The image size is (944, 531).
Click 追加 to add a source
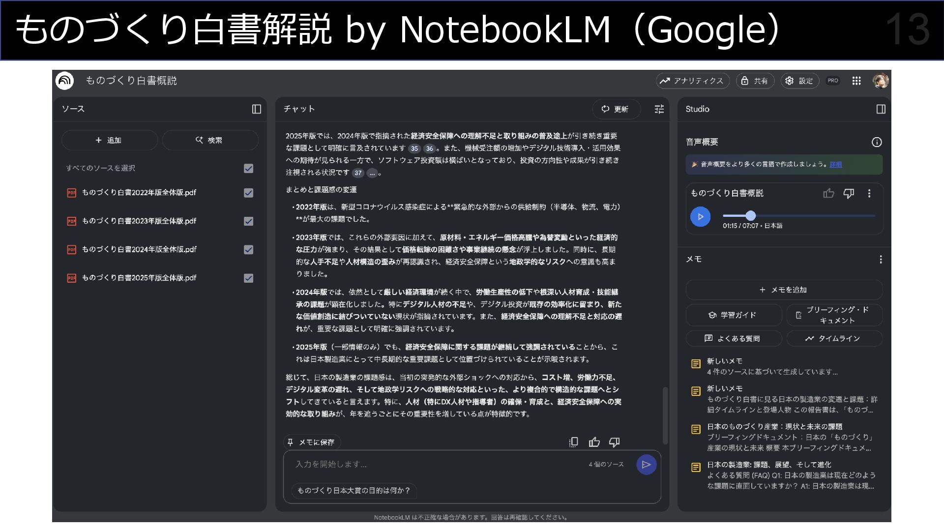[109, 140]
